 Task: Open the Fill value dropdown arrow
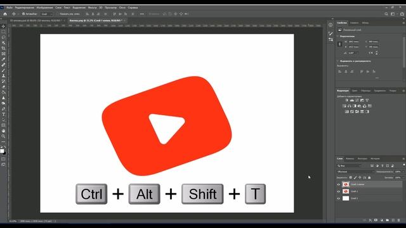403,177
